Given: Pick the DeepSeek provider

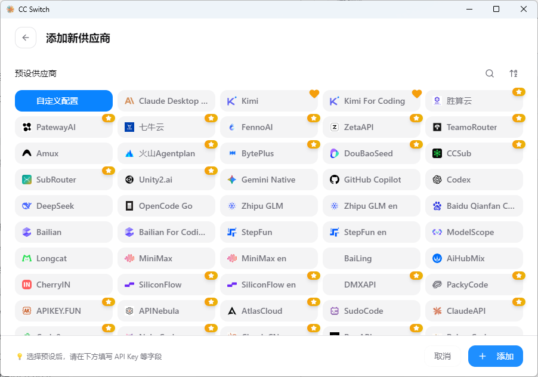Looking at the screenshot, I should click(x=64, y=206).
